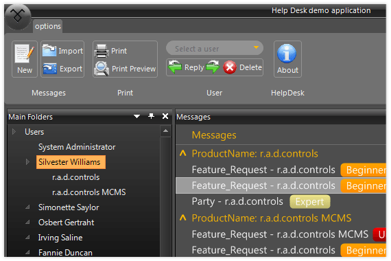The image size is (391, 261).
Task: Collapse ProductName: r.a.d.controls group
Action: coord(182,153)
